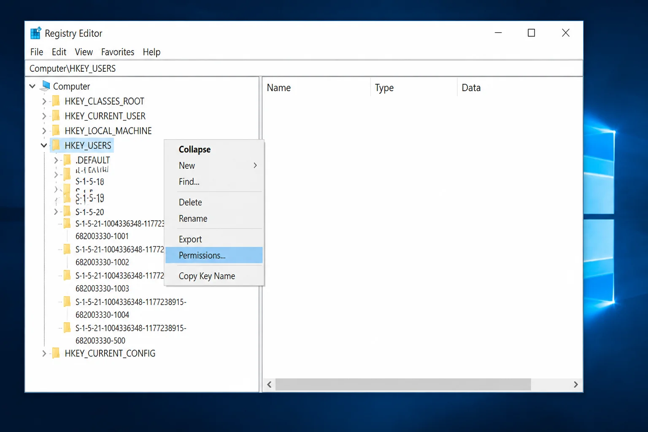Open the File menu
Image resolution: width=648 pixels, height=432 pixels.
coord(37,52)
